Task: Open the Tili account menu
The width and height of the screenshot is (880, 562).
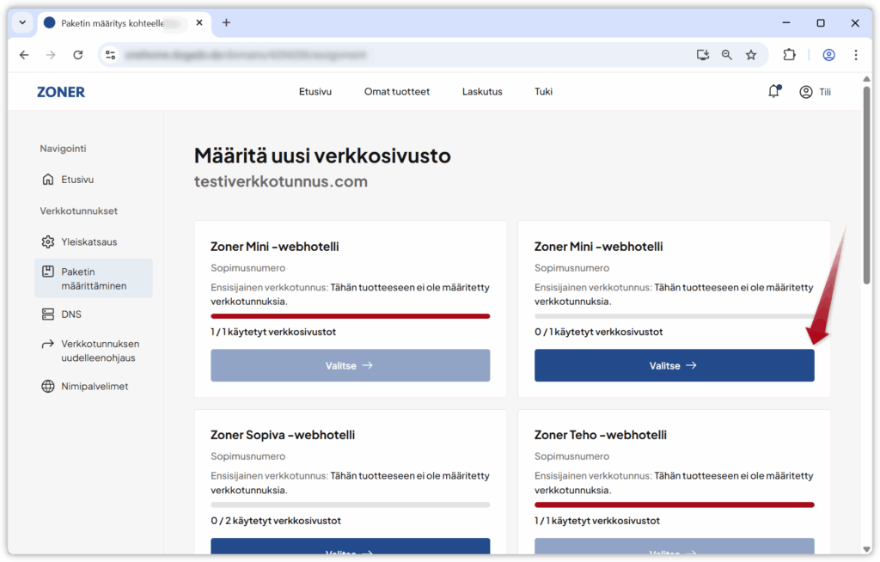Action: coord(815,92)
